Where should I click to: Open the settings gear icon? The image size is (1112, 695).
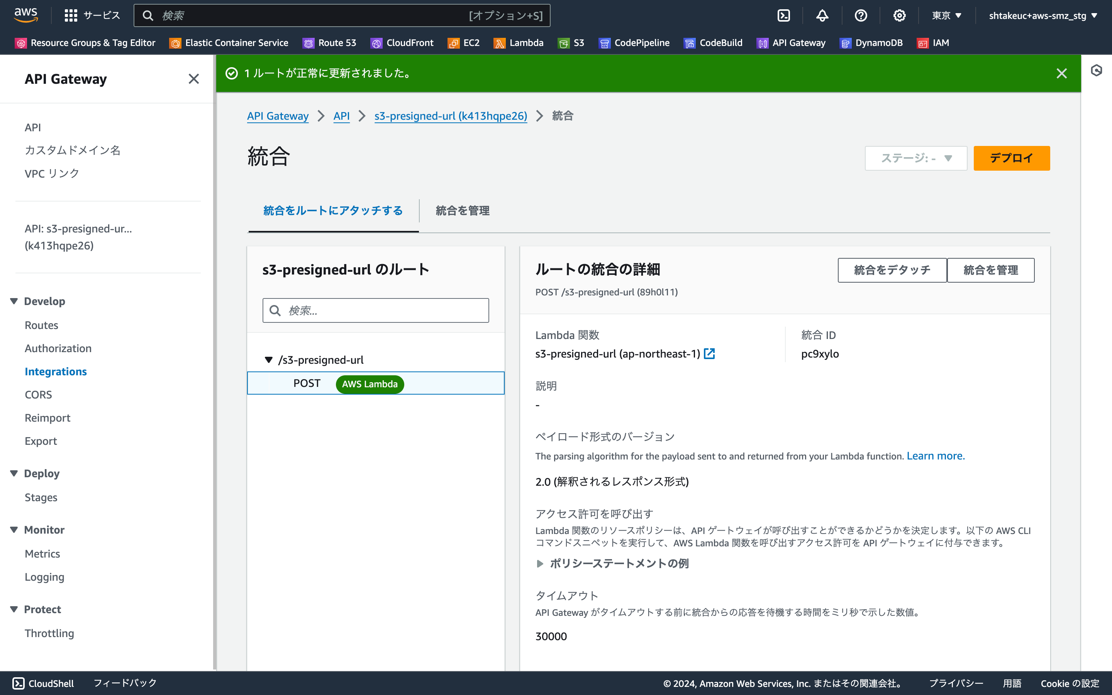899,15
